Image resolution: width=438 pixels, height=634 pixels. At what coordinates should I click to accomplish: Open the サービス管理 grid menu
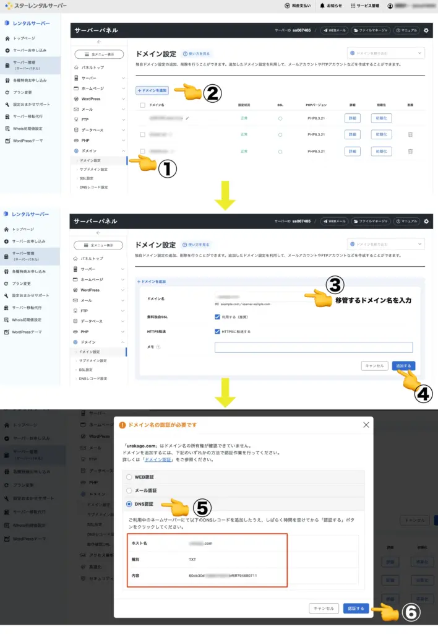(x=364, y=6)
